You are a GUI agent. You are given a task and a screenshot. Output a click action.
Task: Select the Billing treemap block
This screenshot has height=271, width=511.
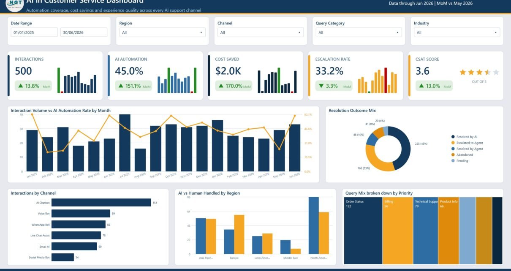coord(398,230)
